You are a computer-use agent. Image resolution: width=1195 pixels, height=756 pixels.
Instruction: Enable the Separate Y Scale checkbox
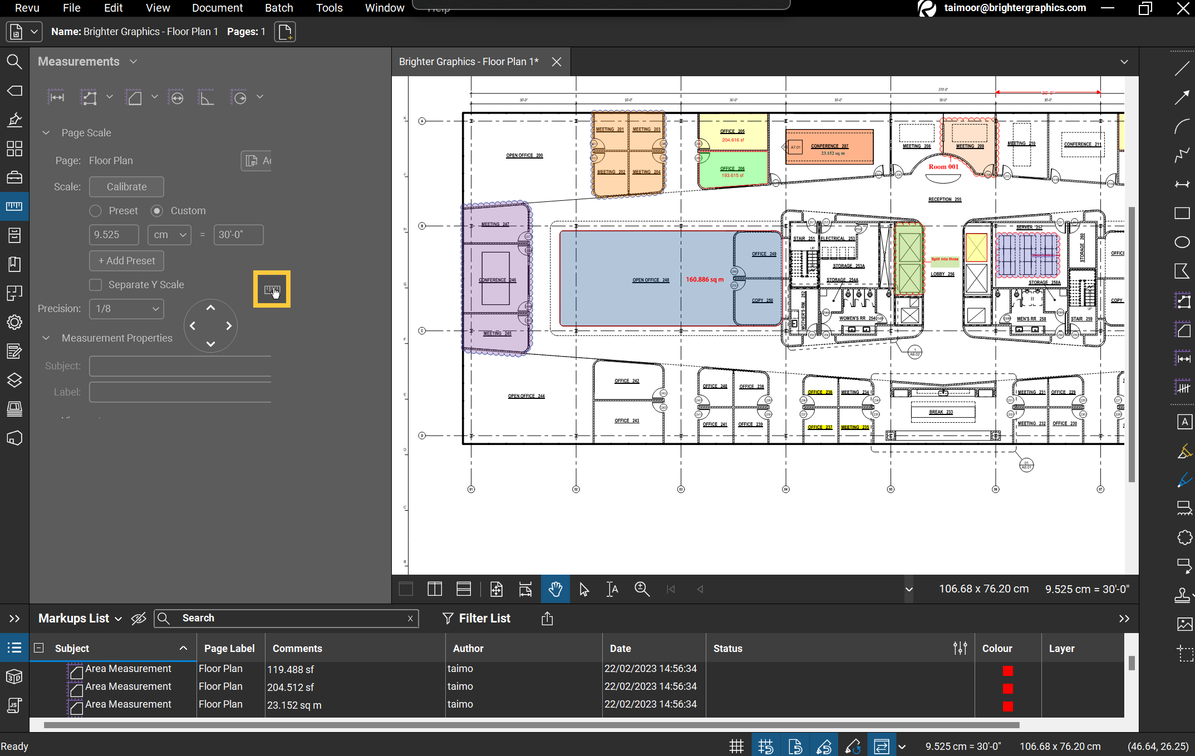tap(96, 285)
